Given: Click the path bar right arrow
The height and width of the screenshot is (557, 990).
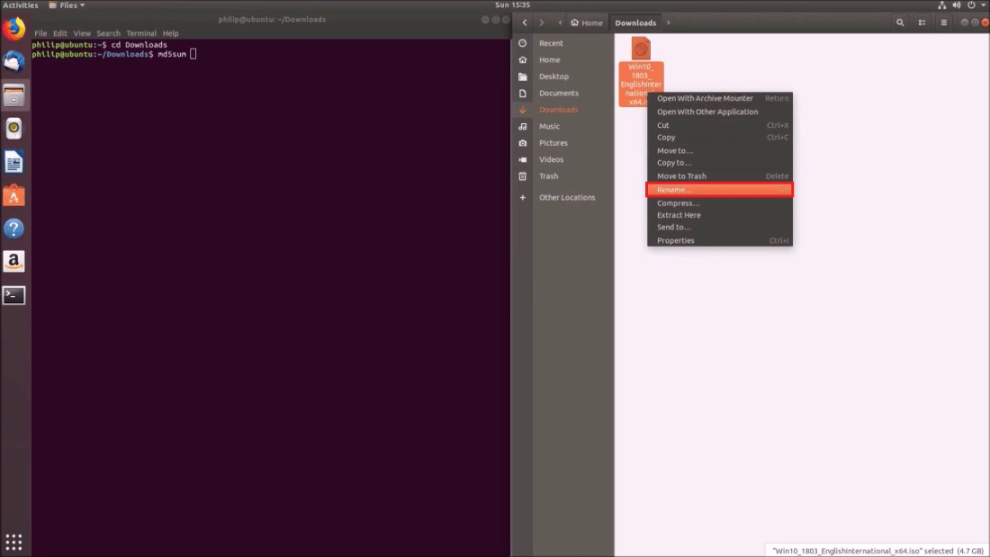Looking at the screenshot, I should click(669, 22).
